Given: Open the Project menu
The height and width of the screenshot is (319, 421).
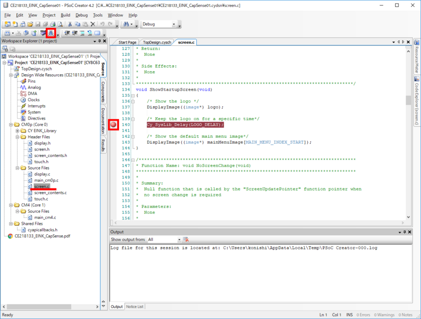Looking at the screenshot, I should (49, 15).
